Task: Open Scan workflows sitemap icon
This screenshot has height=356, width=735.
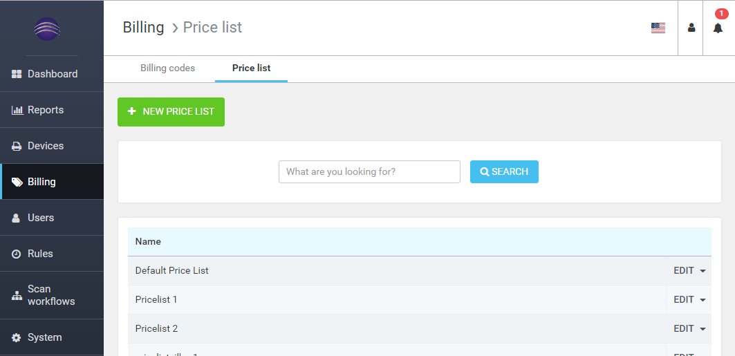Action: [x=17, y=296]
